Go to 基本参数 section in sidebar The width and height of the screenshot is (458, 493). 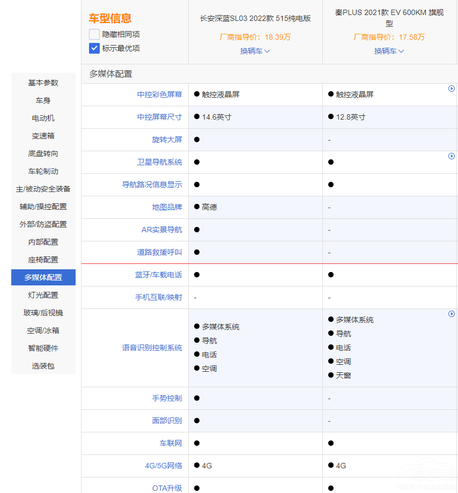pos(43,83)
